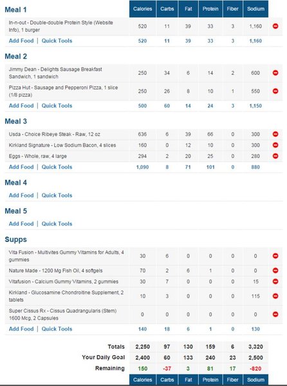The width and height of the screenshot is (287, 386).
Task: Add Food to Meal 4
Action: 21,195
